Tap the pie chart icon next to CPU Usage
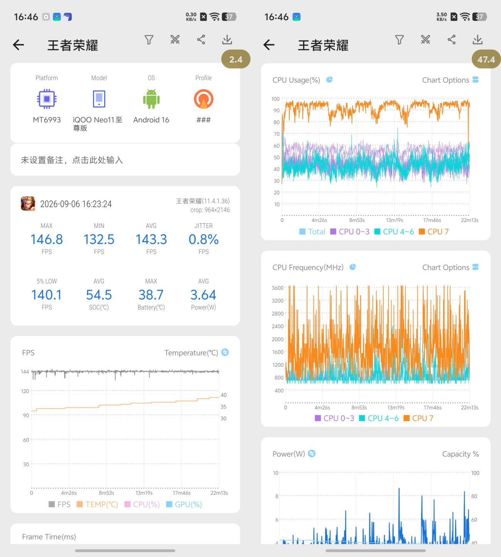This screenshot has width=501, height=557. tap(329, 80)
